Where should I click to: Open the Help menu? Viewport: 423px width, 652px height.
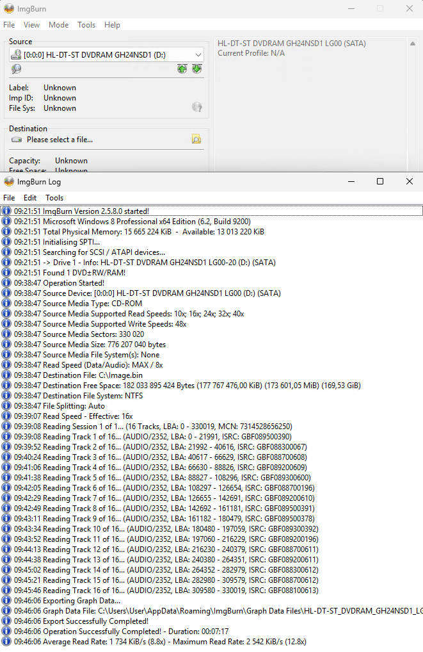pos(112,25)
